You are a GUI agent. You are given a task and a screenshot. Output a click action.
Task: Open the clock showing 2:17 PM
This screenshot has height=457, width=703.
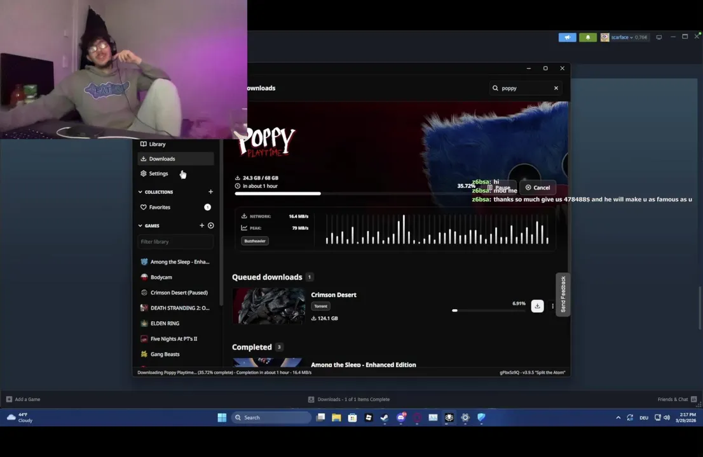[x=686, y=418]
